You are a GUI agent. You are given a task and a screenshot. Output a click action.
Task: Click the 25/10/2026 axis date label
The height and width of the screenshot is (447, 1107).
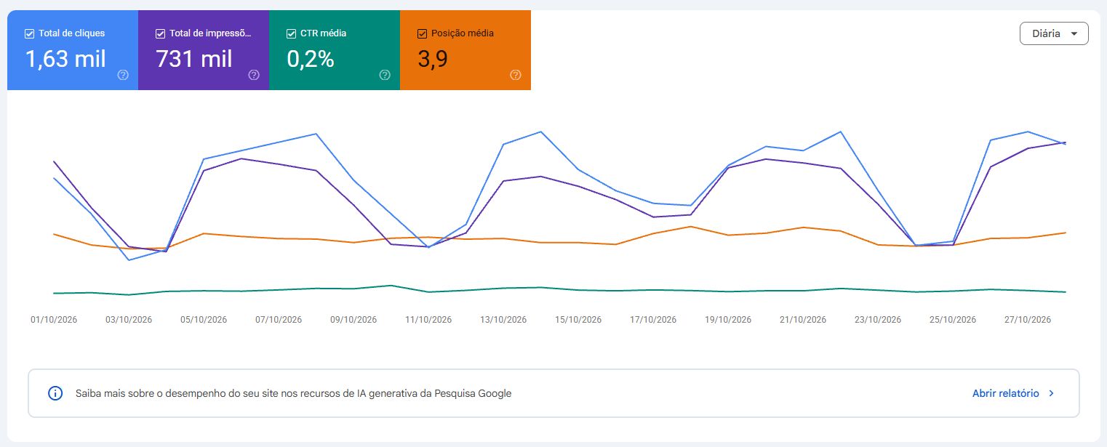click(953, 320)
